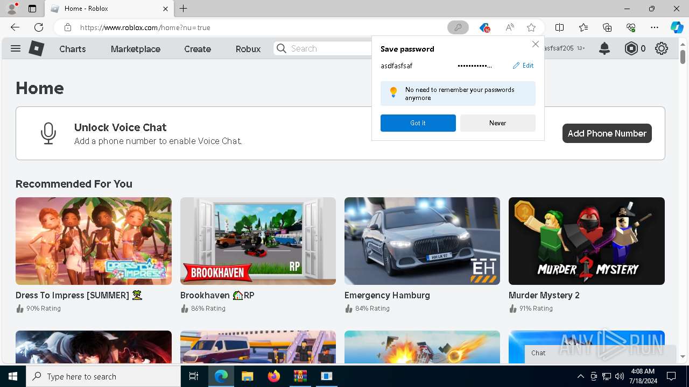
Task: Open the Create tab
Action: (x=198, y=49)
